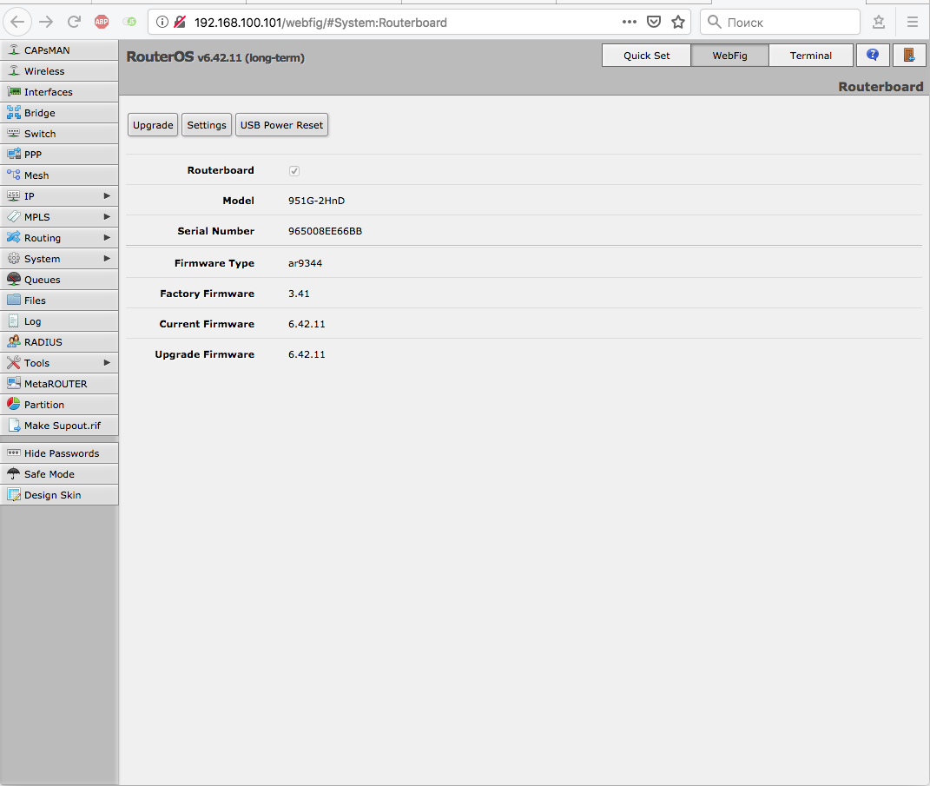Select Factory Firmware value 3.41
This screenshot has width=930, height=786.
pos(299,294)
